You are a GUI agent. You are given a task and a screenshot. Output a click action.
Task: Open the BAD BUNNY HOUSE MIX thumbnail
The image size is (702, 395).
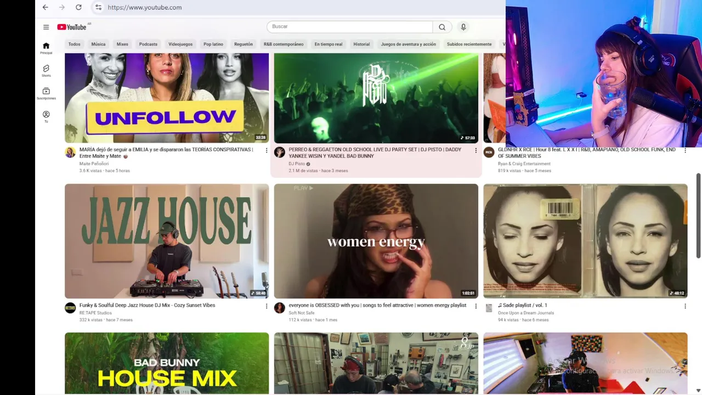pyautogui.click(x=167, y=363)
